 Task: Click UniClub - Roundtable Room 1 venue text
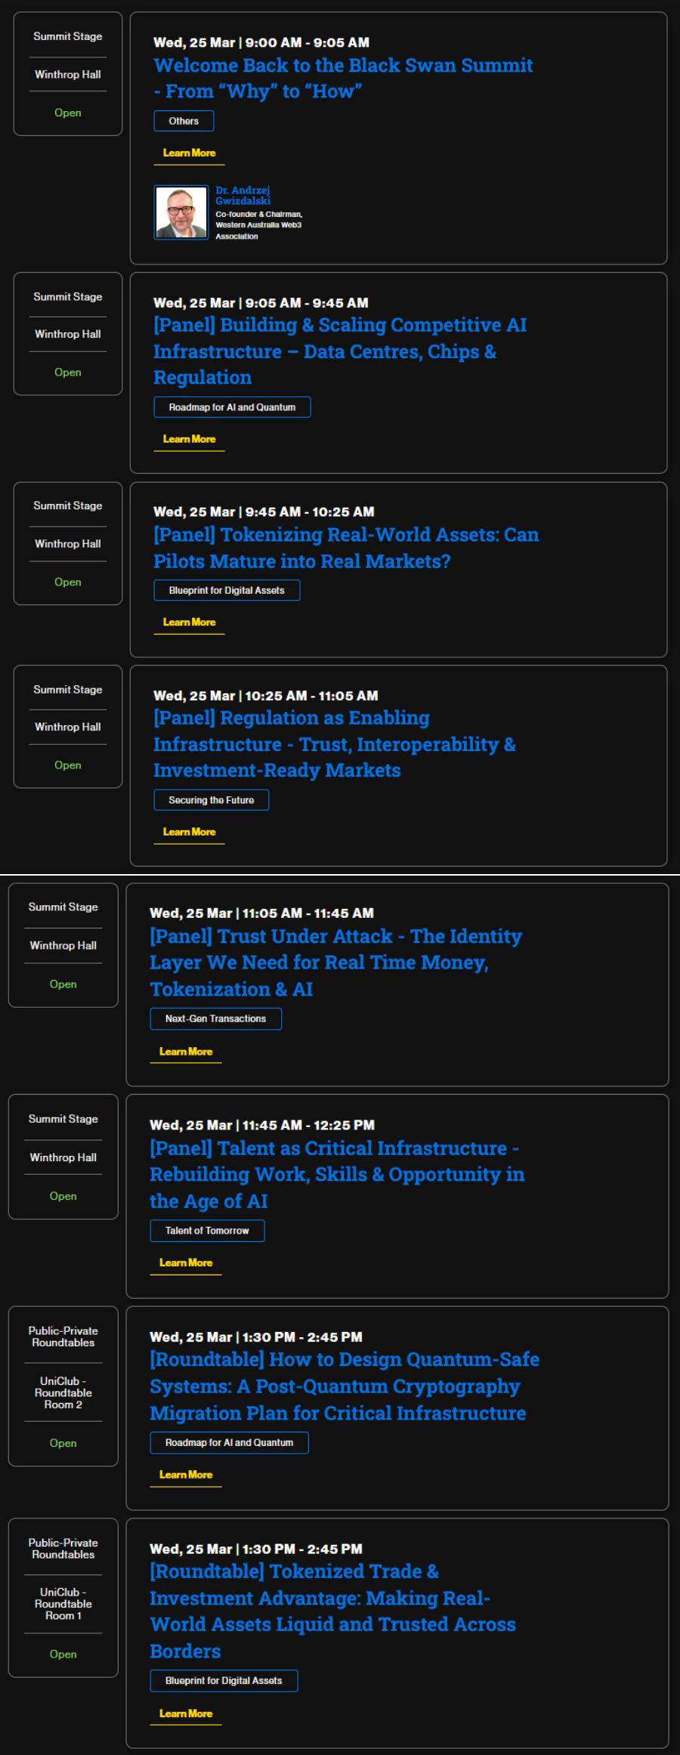63,1603
